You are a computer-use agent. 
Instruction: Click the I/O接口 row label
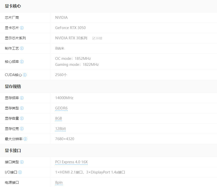tap(11, 172)
